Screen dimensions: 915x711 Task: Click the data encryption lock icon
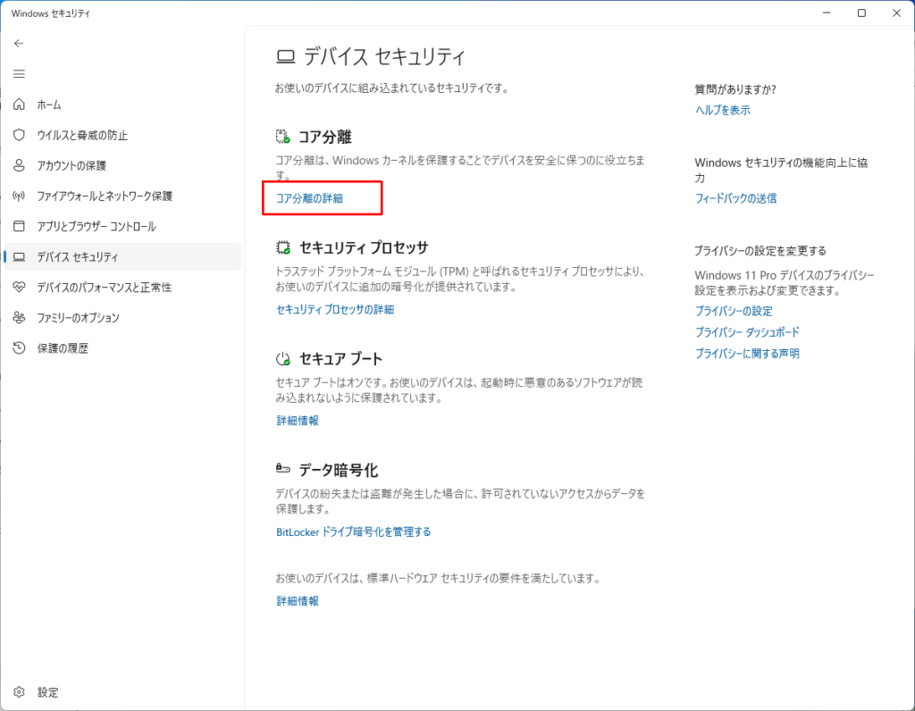pyautogui.click(x=283, y=468)
